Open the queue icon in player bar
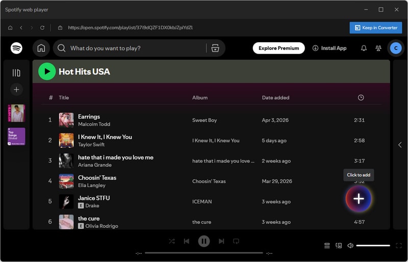 click(327, 245)
